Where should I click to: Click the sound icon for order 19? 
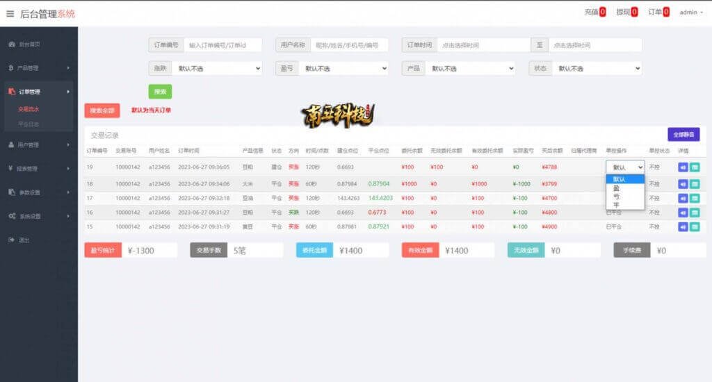pos(683,167)
